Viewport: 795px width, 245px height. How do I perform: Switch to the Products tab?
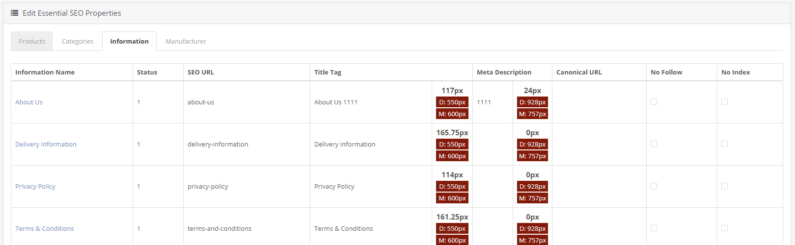(x=32, y=41)
